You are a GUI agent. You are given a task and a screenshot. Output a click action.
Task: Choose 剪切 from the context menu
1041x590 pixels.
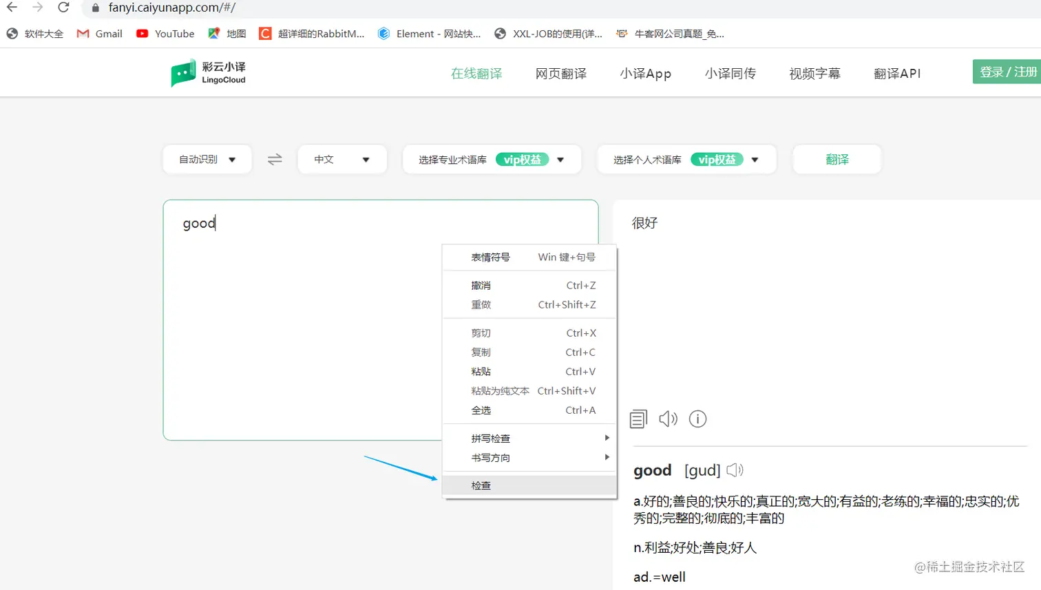pyautogui.click(x=529, y=333)
